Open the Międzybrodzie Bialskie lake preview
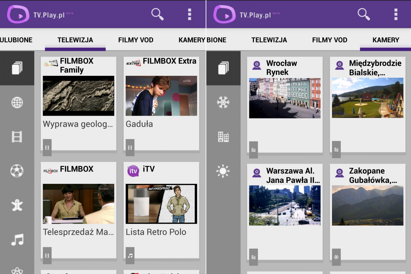The width and height of the screenshot is (411, 274). pos(368,98)
